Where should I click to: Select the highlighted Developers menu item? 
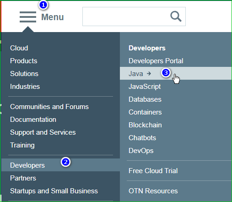[60, 165]
